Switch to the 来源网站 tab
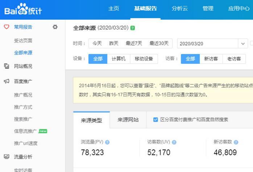This screenshot has height=172, width=253. click(x=128, y=119)
